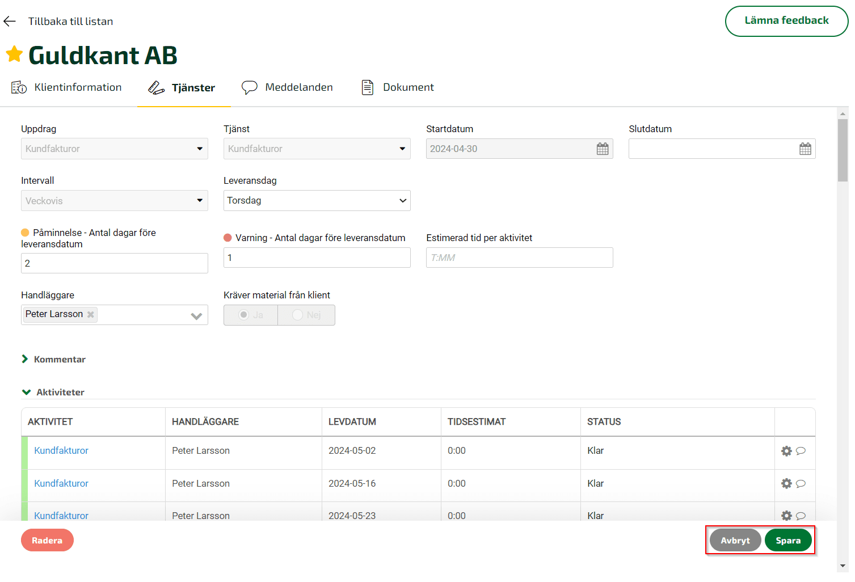Open comment bubble for 2024-05-23 activity

click(801, 516)
